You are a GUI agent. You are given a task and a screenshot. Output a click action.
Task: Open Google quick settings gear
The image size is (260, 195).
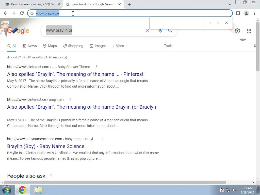(x=237, y=31)
